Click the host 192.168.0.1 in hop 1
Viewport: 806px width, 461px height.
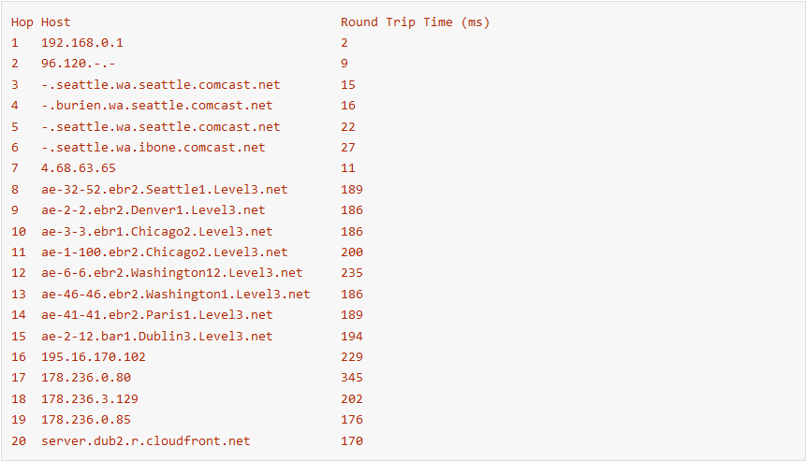pyautogui.click(x=82, y=43)
